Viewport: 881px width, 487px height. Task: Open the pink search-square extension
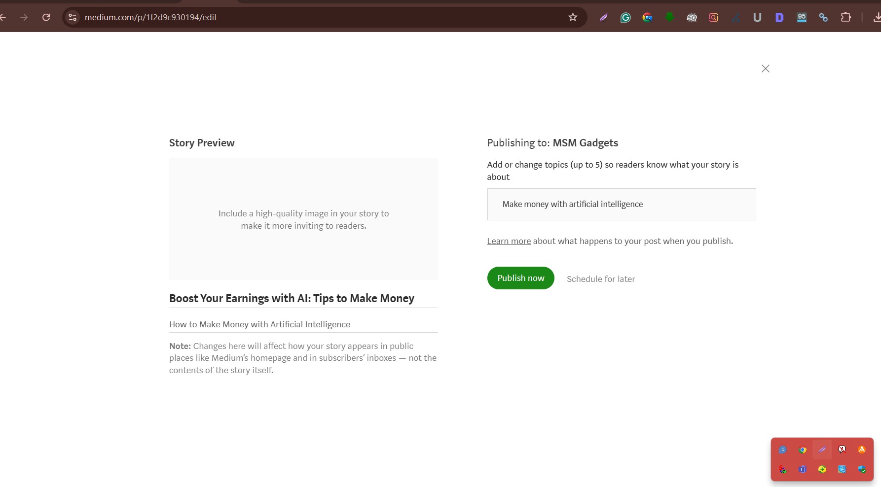(713, 18)
